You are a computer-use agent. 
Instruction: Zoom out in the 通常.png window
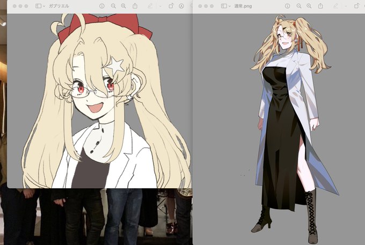299,6
